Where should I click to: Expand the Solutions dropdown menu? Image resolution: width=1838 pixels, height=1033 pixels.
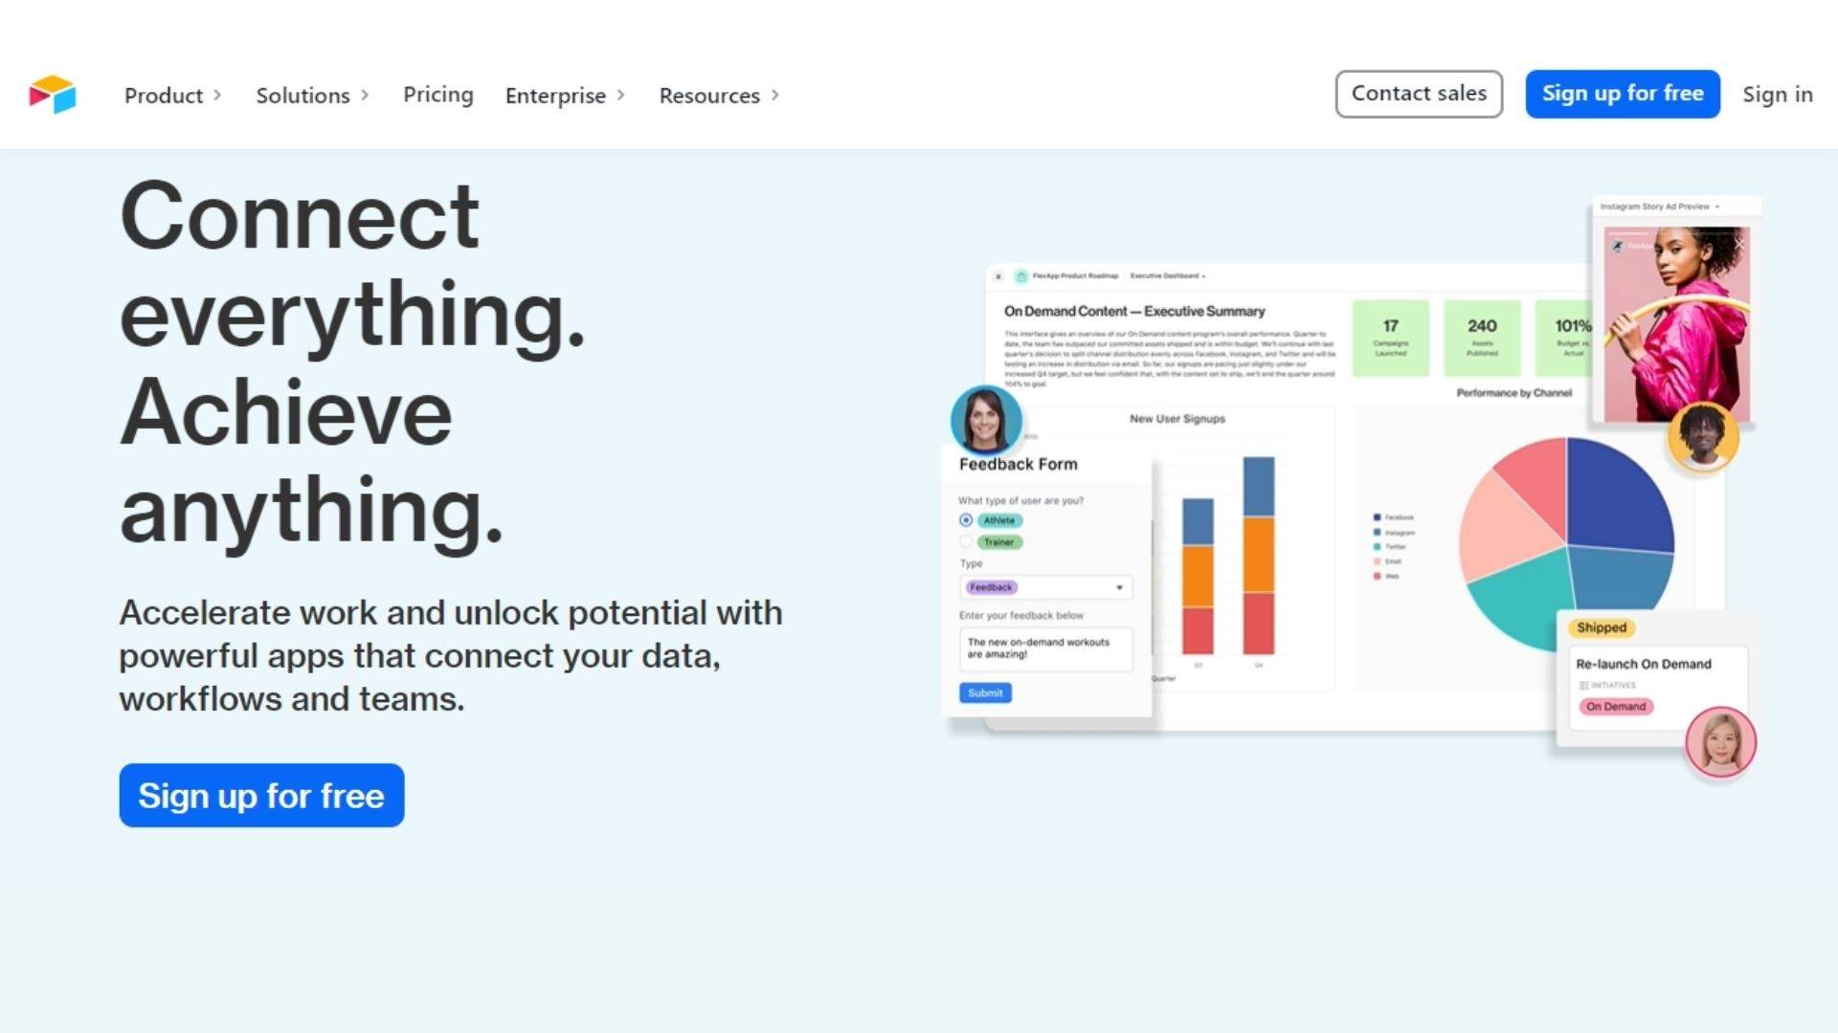click(x=313, y=95)
